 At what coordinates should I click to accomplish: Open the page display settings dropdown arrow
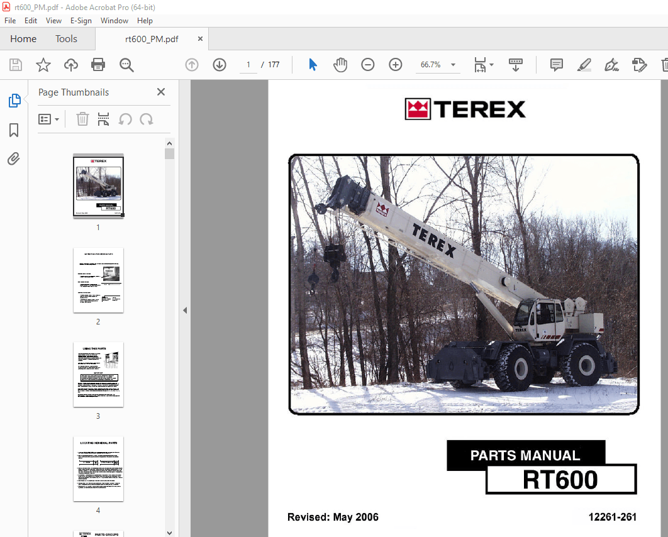491,65
